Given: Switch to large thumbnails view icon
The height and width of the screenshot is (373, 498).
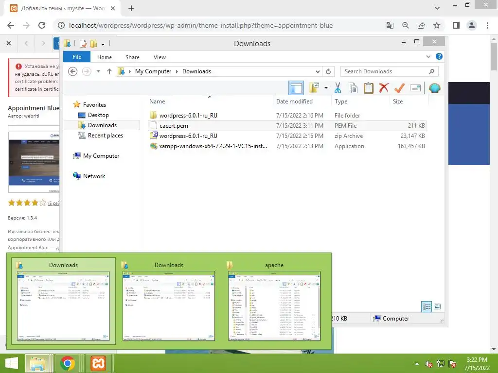Looking at the screenshot, I should [437, 307].
